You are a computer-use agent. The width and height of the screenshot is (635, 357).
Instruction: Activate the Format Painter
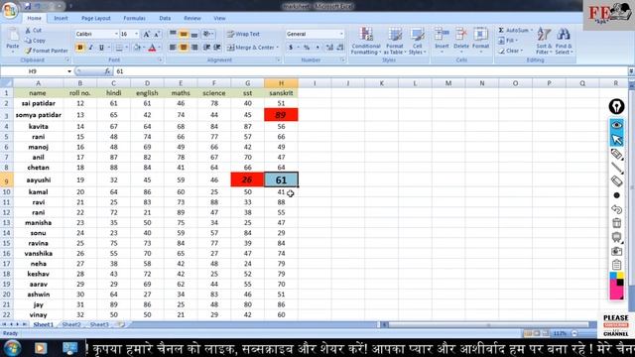(x=47, y=51)
